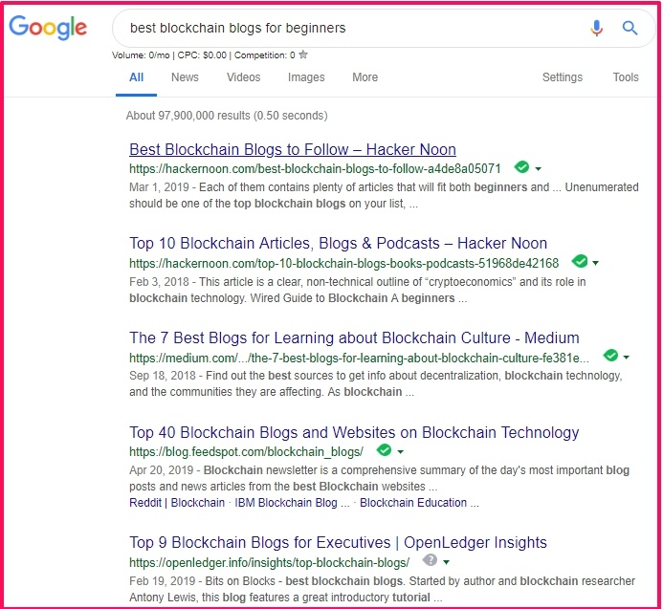This screenshot has height=609, width=663.
Task: Click the medium.com URL text
Action: pyautogui.click(x=359, y=358)
